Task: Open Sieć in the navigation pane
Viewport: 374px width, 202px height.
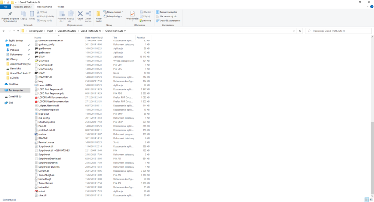Action: click(11, 103)
